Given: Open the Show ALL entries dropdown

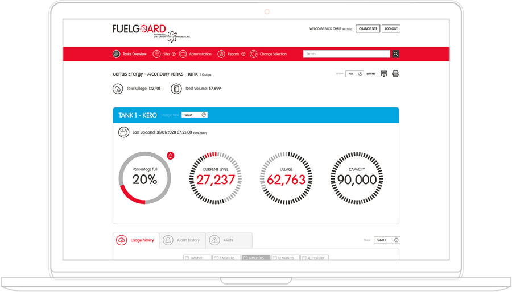Looking at the screenshot, I should point(354,74).
